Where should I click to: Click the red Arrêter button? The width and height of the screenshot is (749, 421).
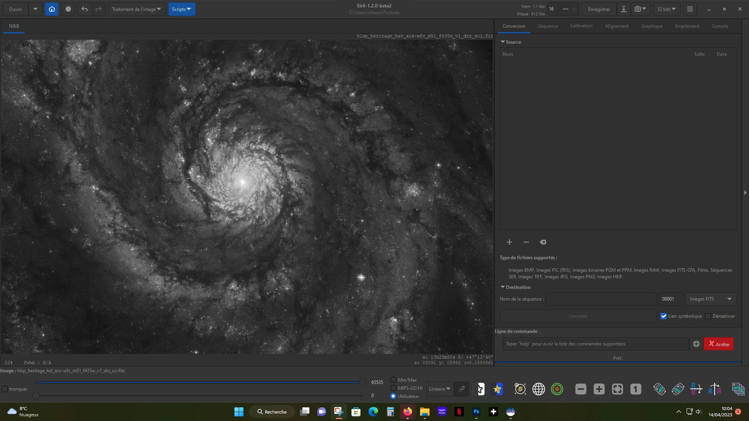[x=719, y=344]
